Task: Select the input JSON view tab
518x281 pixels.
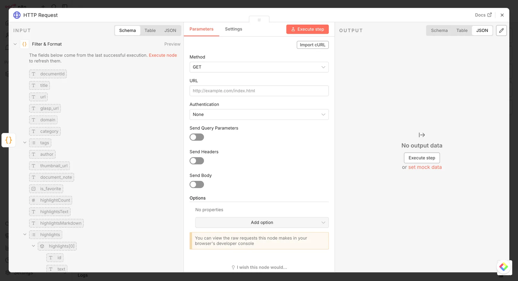Action: [170, 30]
